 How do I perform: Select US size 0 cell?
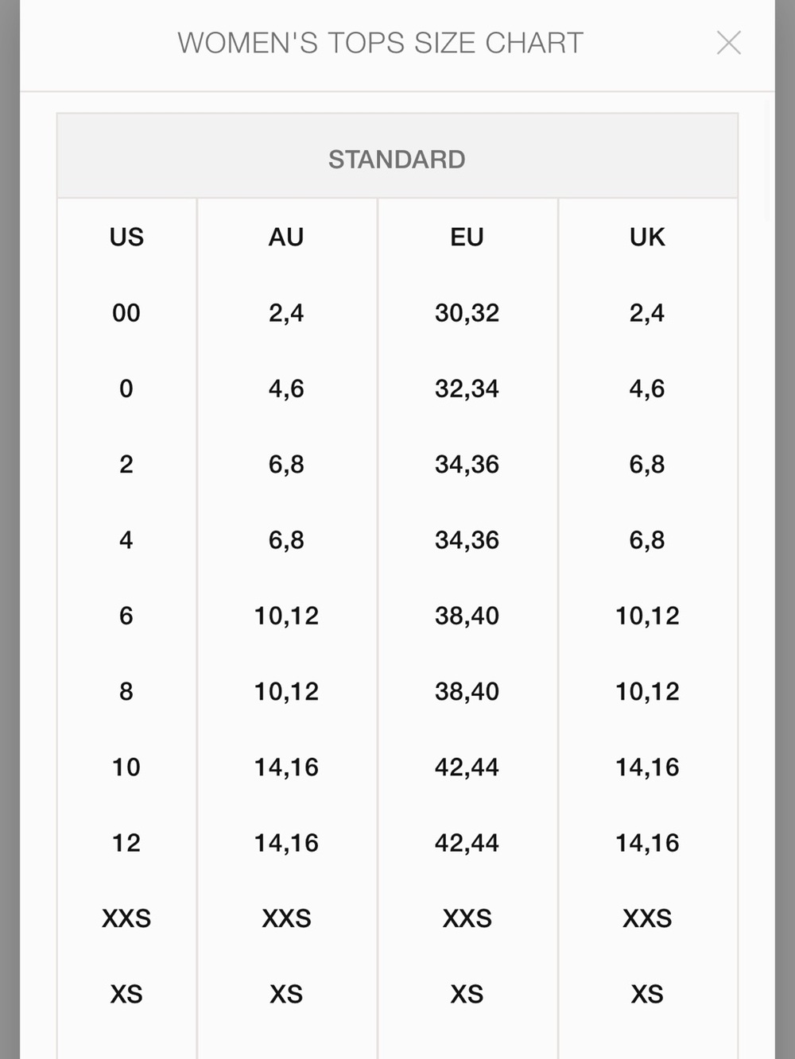click(126, 388)
